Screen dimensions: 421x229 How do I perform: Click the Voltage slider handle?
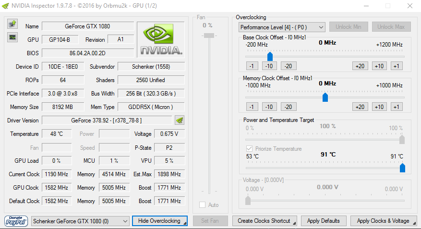coord(248,200)
